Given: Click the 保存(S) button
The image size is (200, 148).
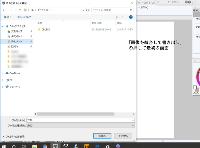Looking at the screenshot, I should (102, 136).
